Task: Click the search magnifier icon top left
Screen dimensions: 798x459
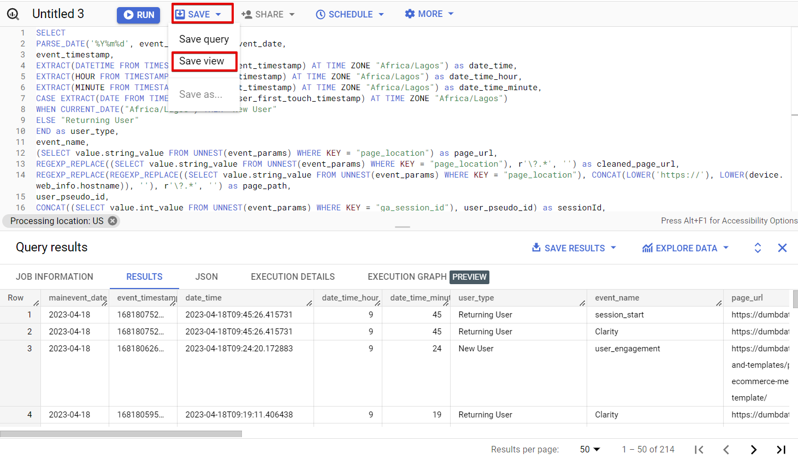Action: (x=12, y=14)
